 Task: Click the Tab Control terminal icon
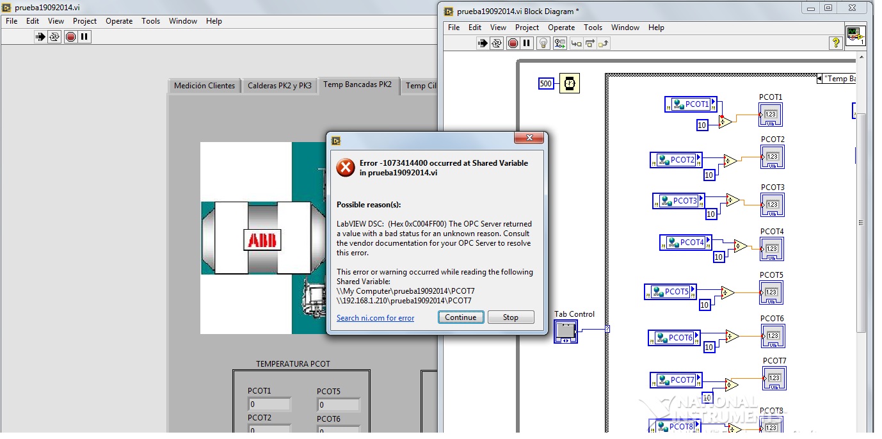pyautogui.click(x=566, y=331)
